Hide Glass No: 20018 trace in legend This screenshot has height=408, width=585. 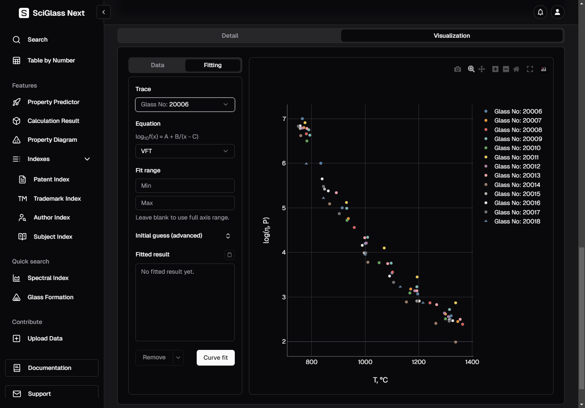pos(517,221)
